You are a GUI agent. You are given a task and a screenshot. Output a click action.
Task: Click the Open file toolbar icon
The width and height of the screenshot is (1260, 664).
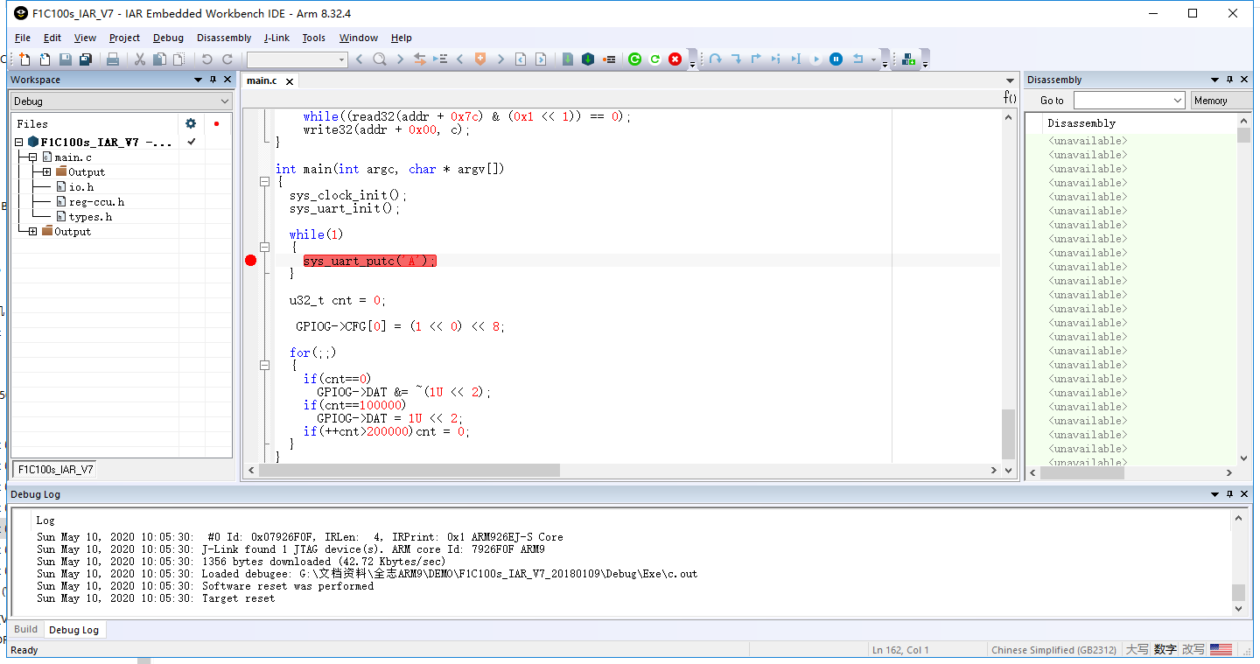coord(44,59)
